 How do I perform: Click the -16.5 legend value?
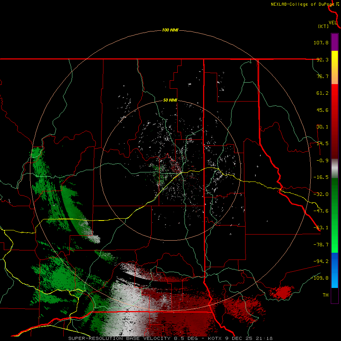pos(321,177)
